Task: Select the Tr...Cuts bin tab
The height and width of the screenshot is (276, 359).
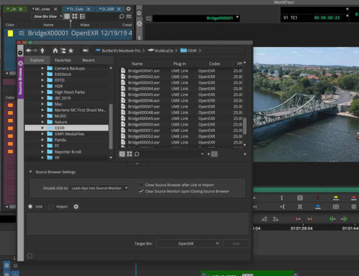Action: (x=78, y=9)
